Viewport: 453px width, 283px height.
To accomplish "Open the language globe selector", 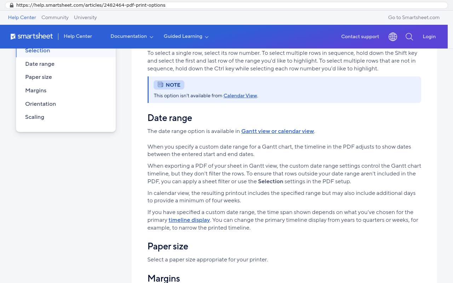I will pos(393,37).
